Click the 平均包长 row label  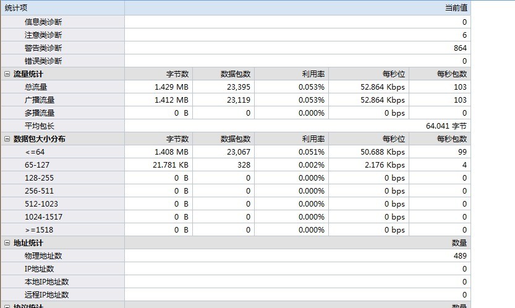click(x=40, y=126)
